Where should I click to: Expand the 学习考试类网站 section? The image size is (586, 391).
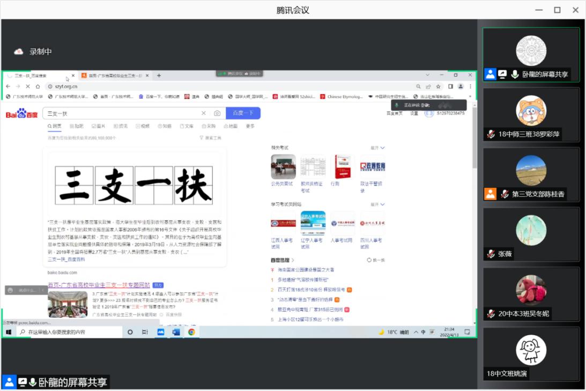[x=377, y=204]
